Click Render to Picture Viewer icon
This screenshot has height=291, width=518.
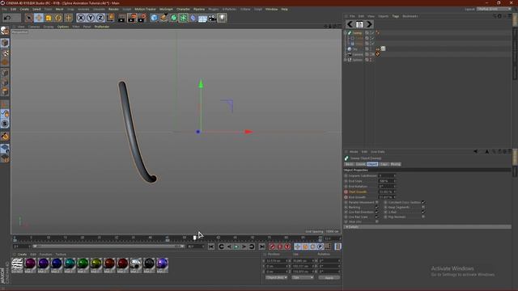point(132,18)
